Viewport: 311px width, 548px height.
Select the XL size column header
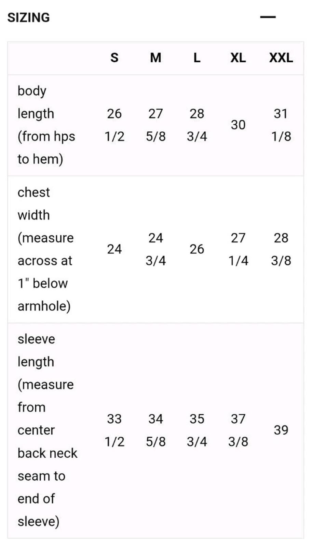tap(238, 58)
